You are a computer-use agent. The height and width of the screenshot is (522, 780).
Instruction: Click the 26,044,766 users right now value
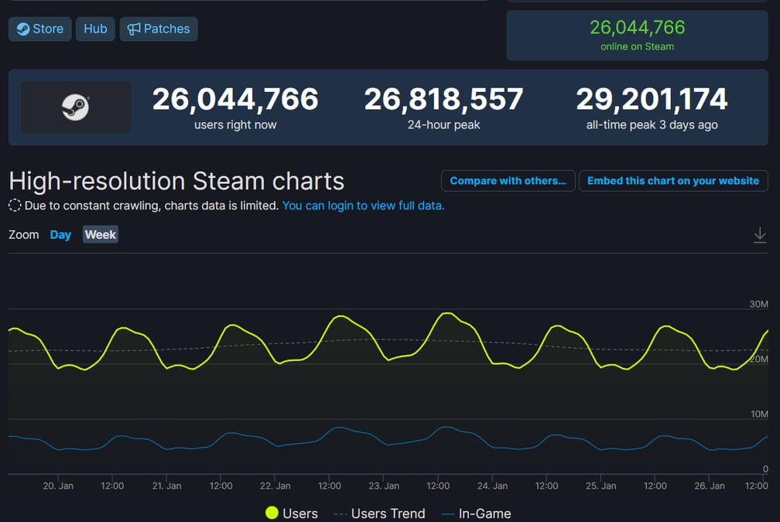click(235, 99)
